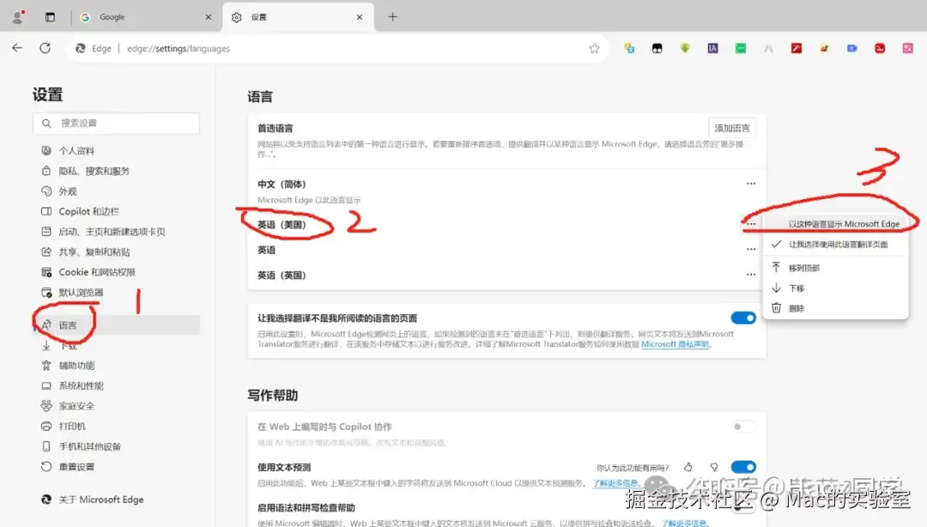
Task: Add this page to favorites star
Action: (594, 49)
